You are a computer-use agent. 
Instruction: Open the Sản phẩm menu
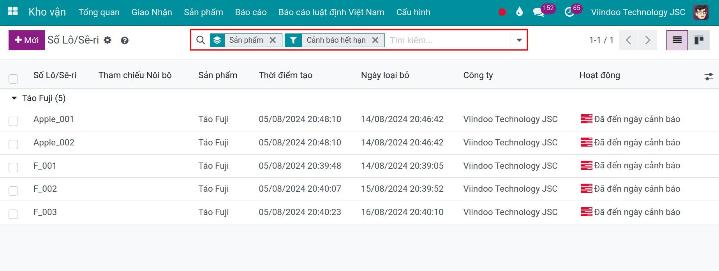tap(203, 12)
